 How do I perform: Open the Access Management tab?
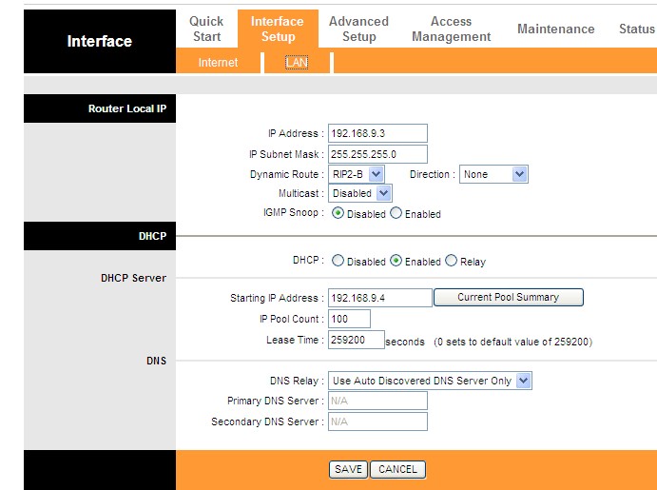pos(451,29)
